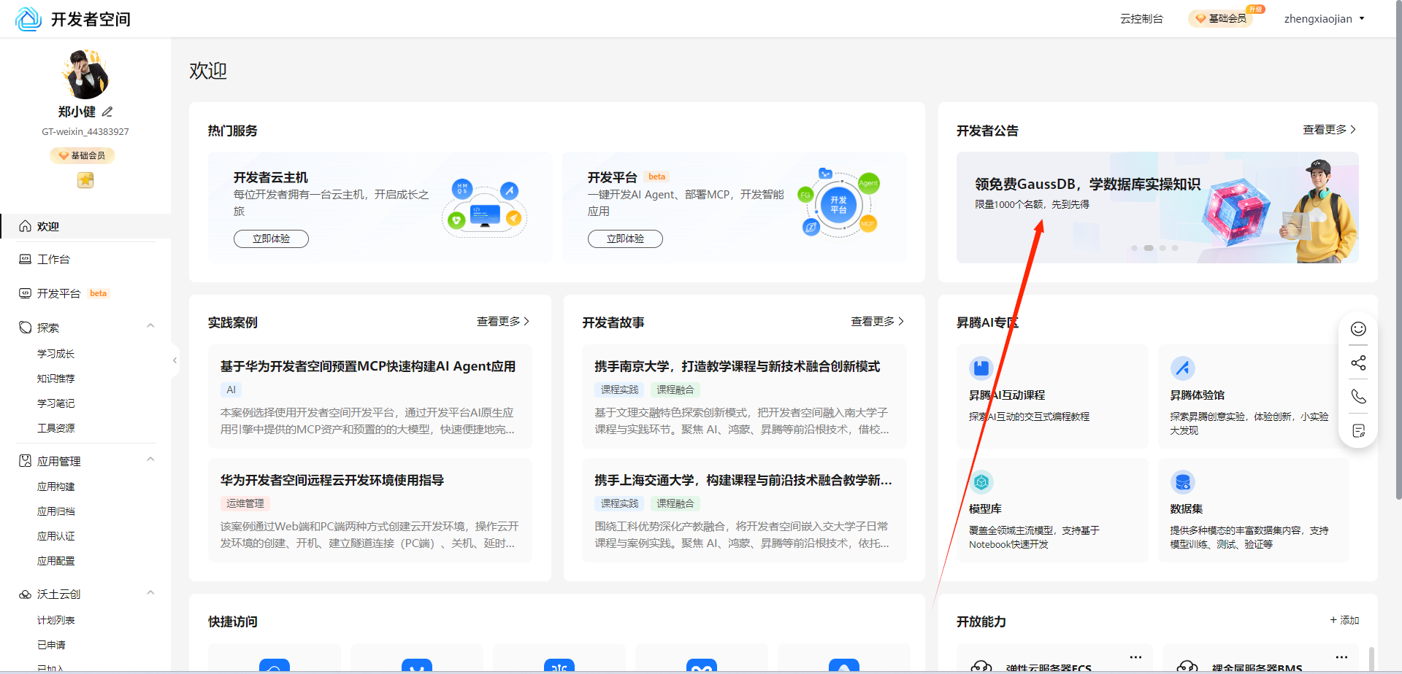The image size is (1402, 674).
Task: Select 应用认证 in the sidebar
Action: pos(56,536)
